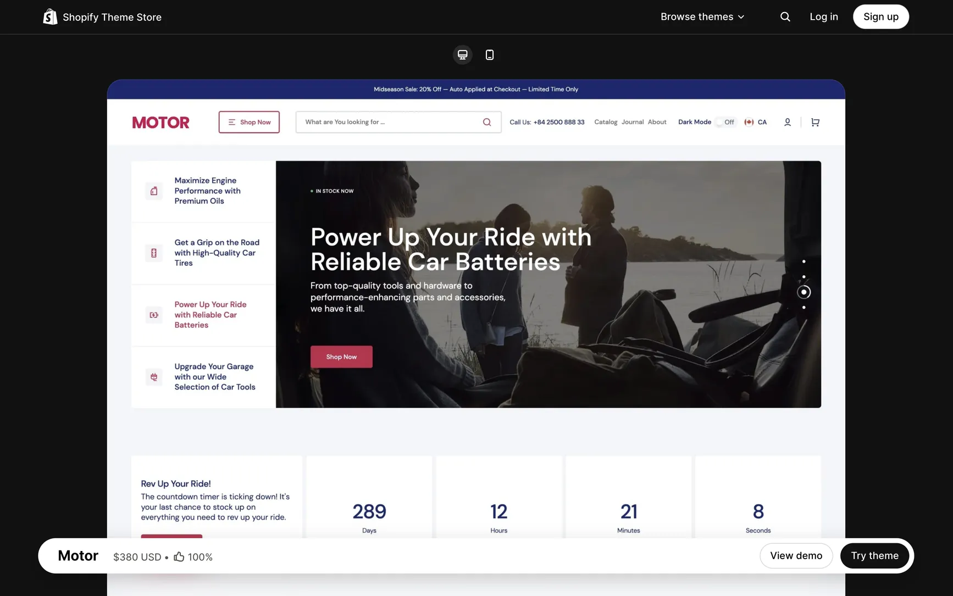Image resolution: width=953 pixels, height=596 pixels.
Task: Expand the Browse themes dropdown
Action: coord(702,16)
